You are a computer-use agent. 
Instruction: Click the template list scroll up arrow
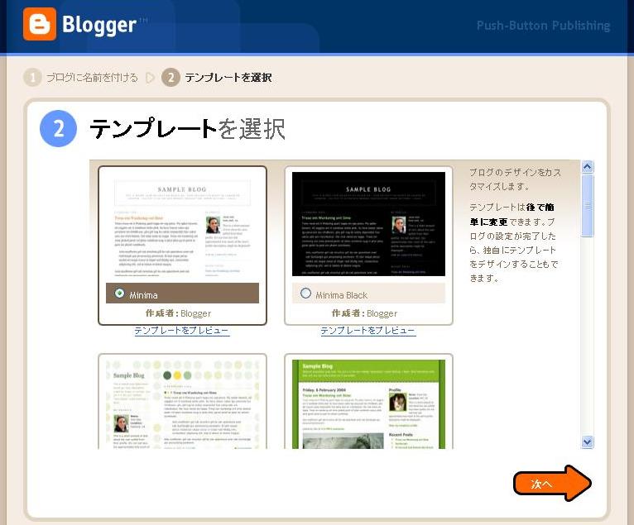(x=587, y=167)
